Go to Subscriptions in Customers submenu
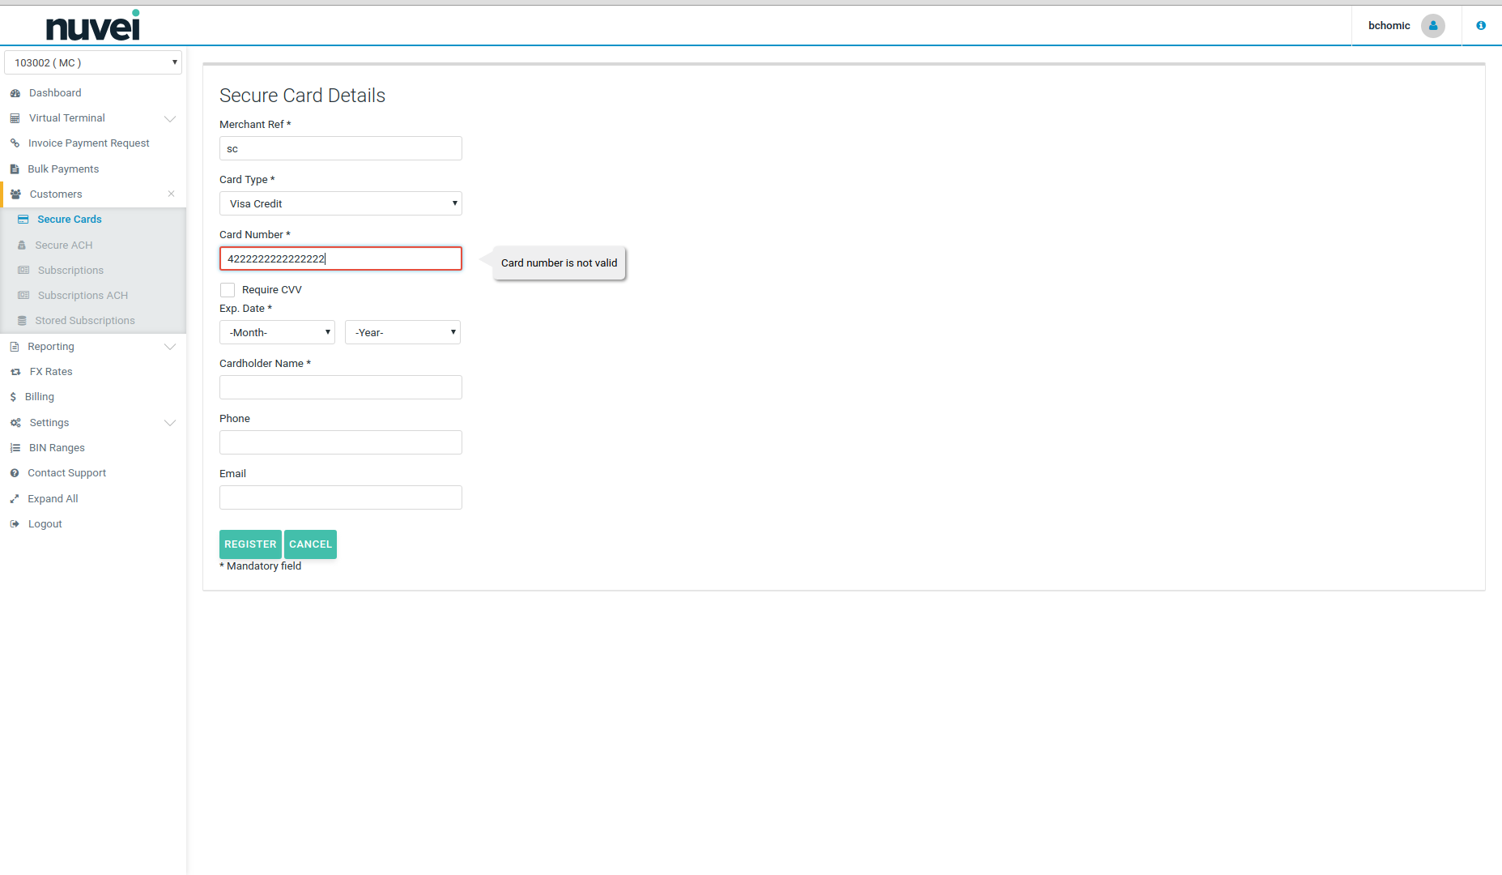 [x=70, y=271]
